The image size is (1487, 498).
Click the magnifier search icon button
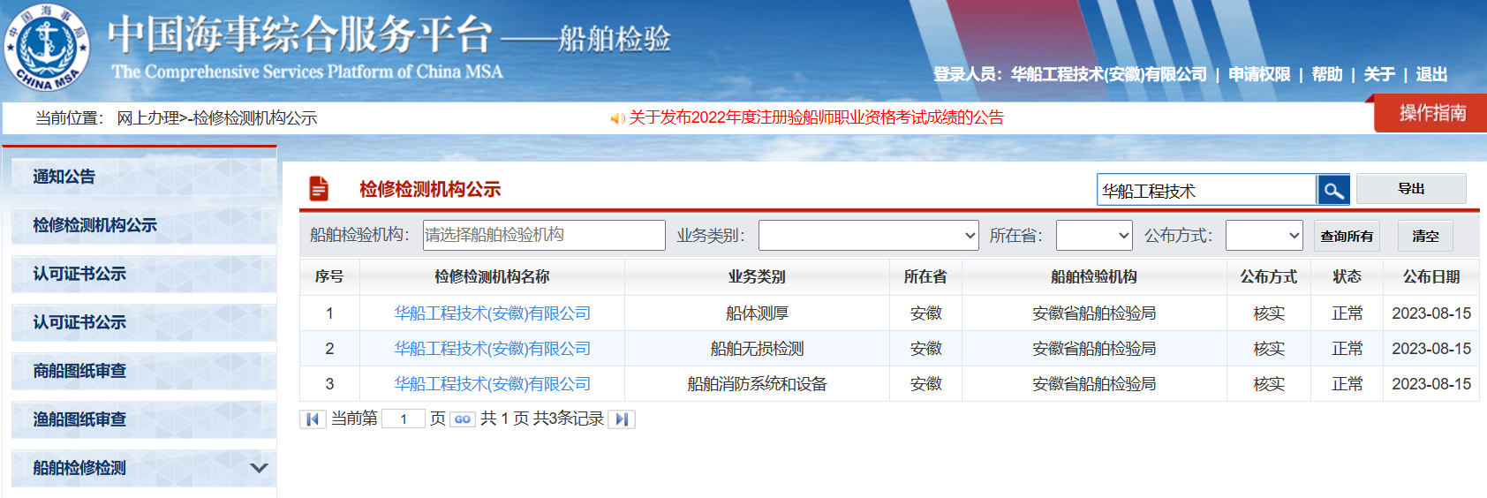click(x=1333, y=190)
